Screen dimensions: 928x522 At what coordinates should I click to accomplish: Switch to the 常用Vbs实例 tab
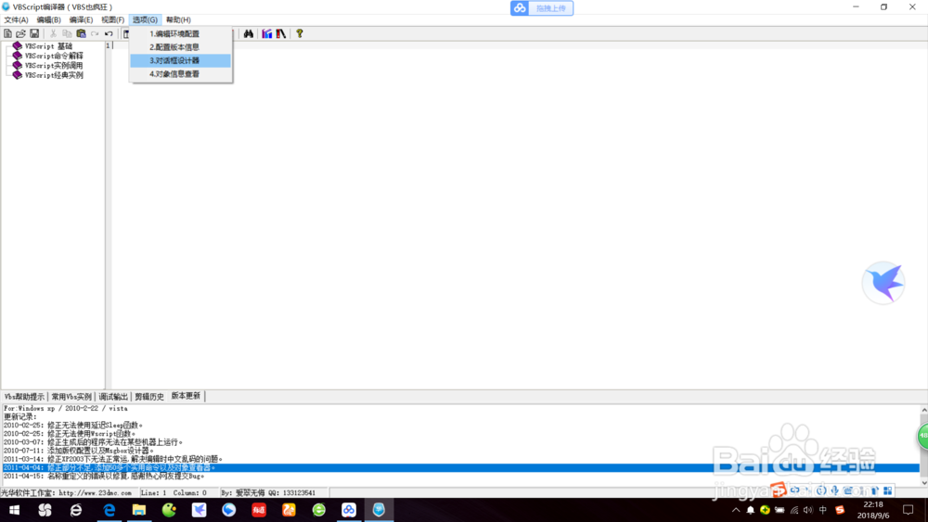(71, 397)
